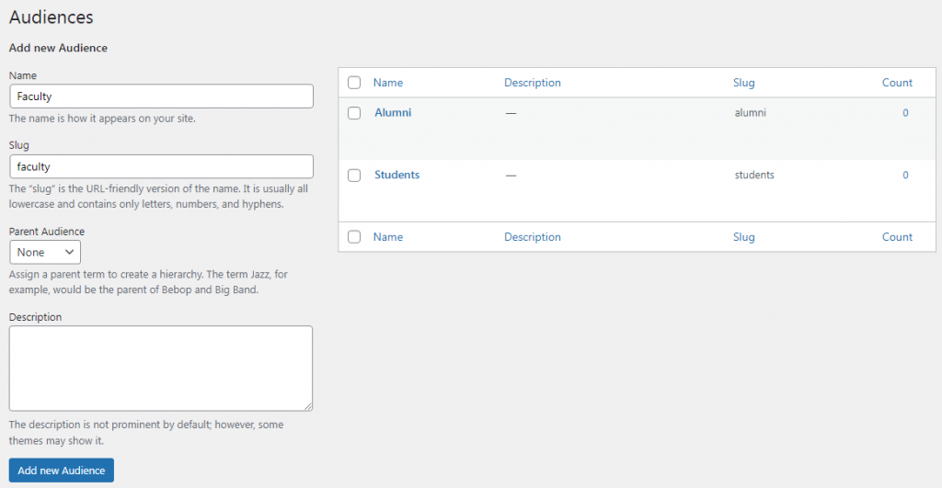
Task: Open the Alumni count link
Action: click(905, 113)
